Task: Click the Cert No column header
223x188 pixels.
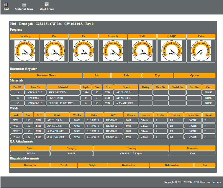Action: (194, 87)
